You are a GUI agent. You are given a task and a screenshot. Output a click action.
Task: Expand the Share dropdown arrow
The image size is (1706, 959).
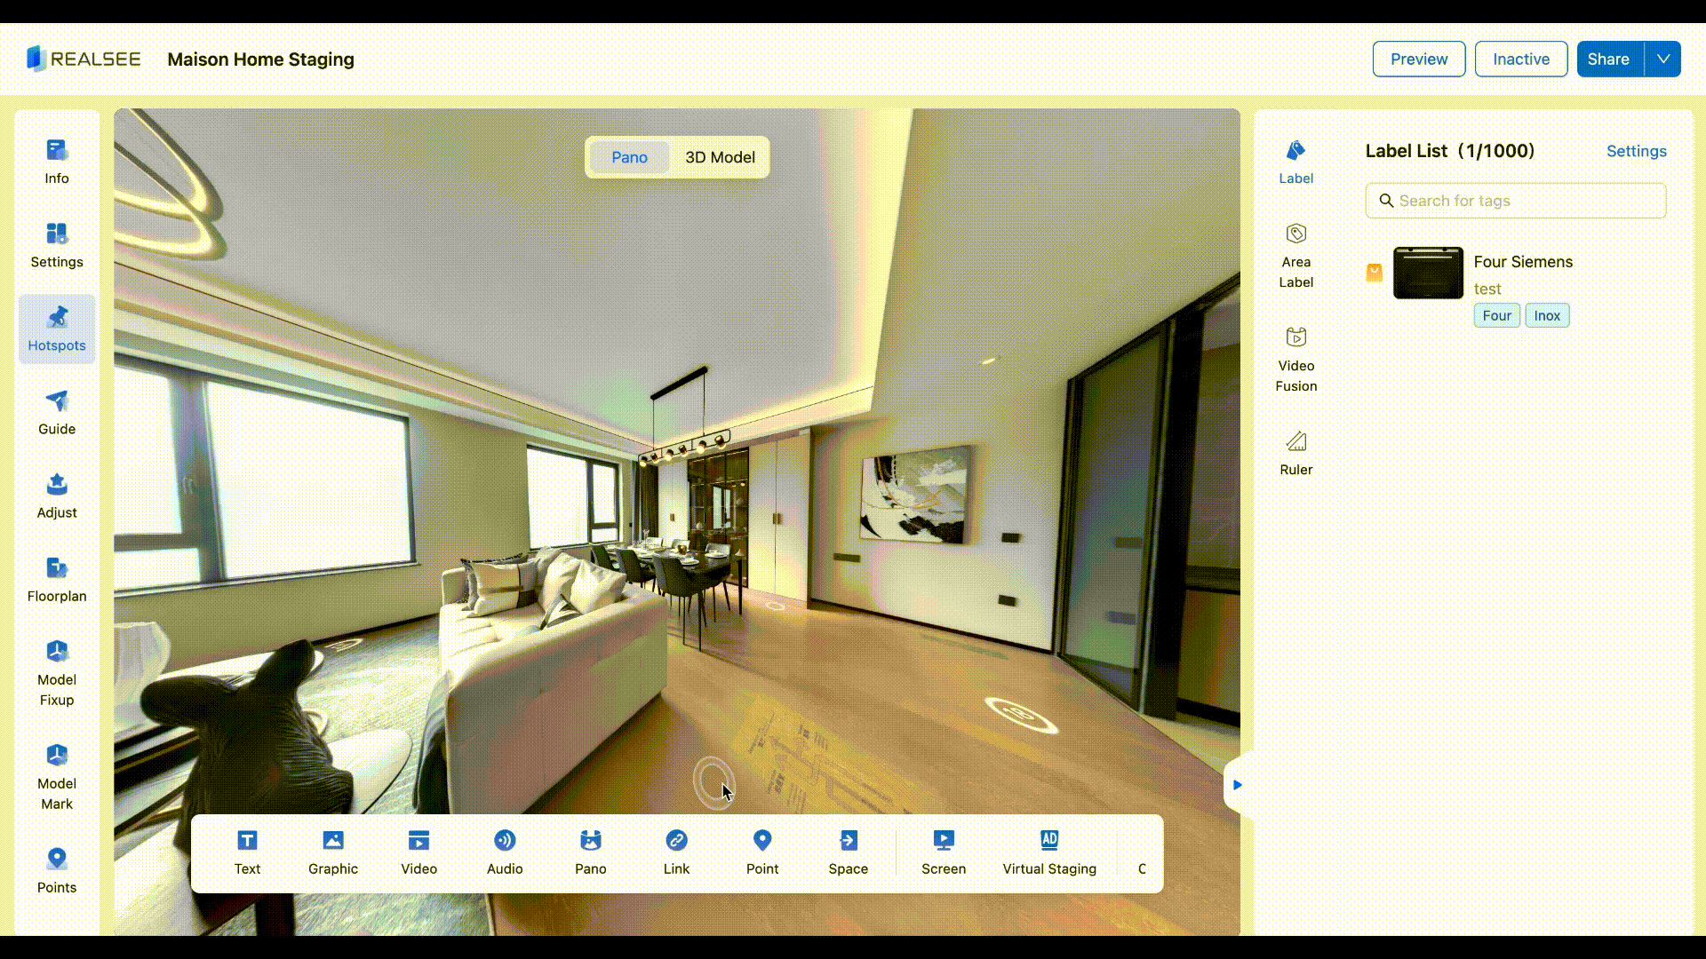[1662, 59]
